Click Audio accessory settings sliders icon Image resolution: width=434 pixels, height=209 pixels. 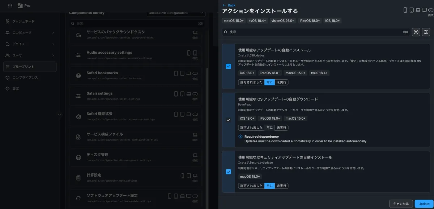(78, 55)
